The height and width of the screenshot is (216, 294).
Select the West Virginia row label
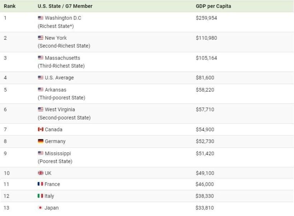coord(60,110)
